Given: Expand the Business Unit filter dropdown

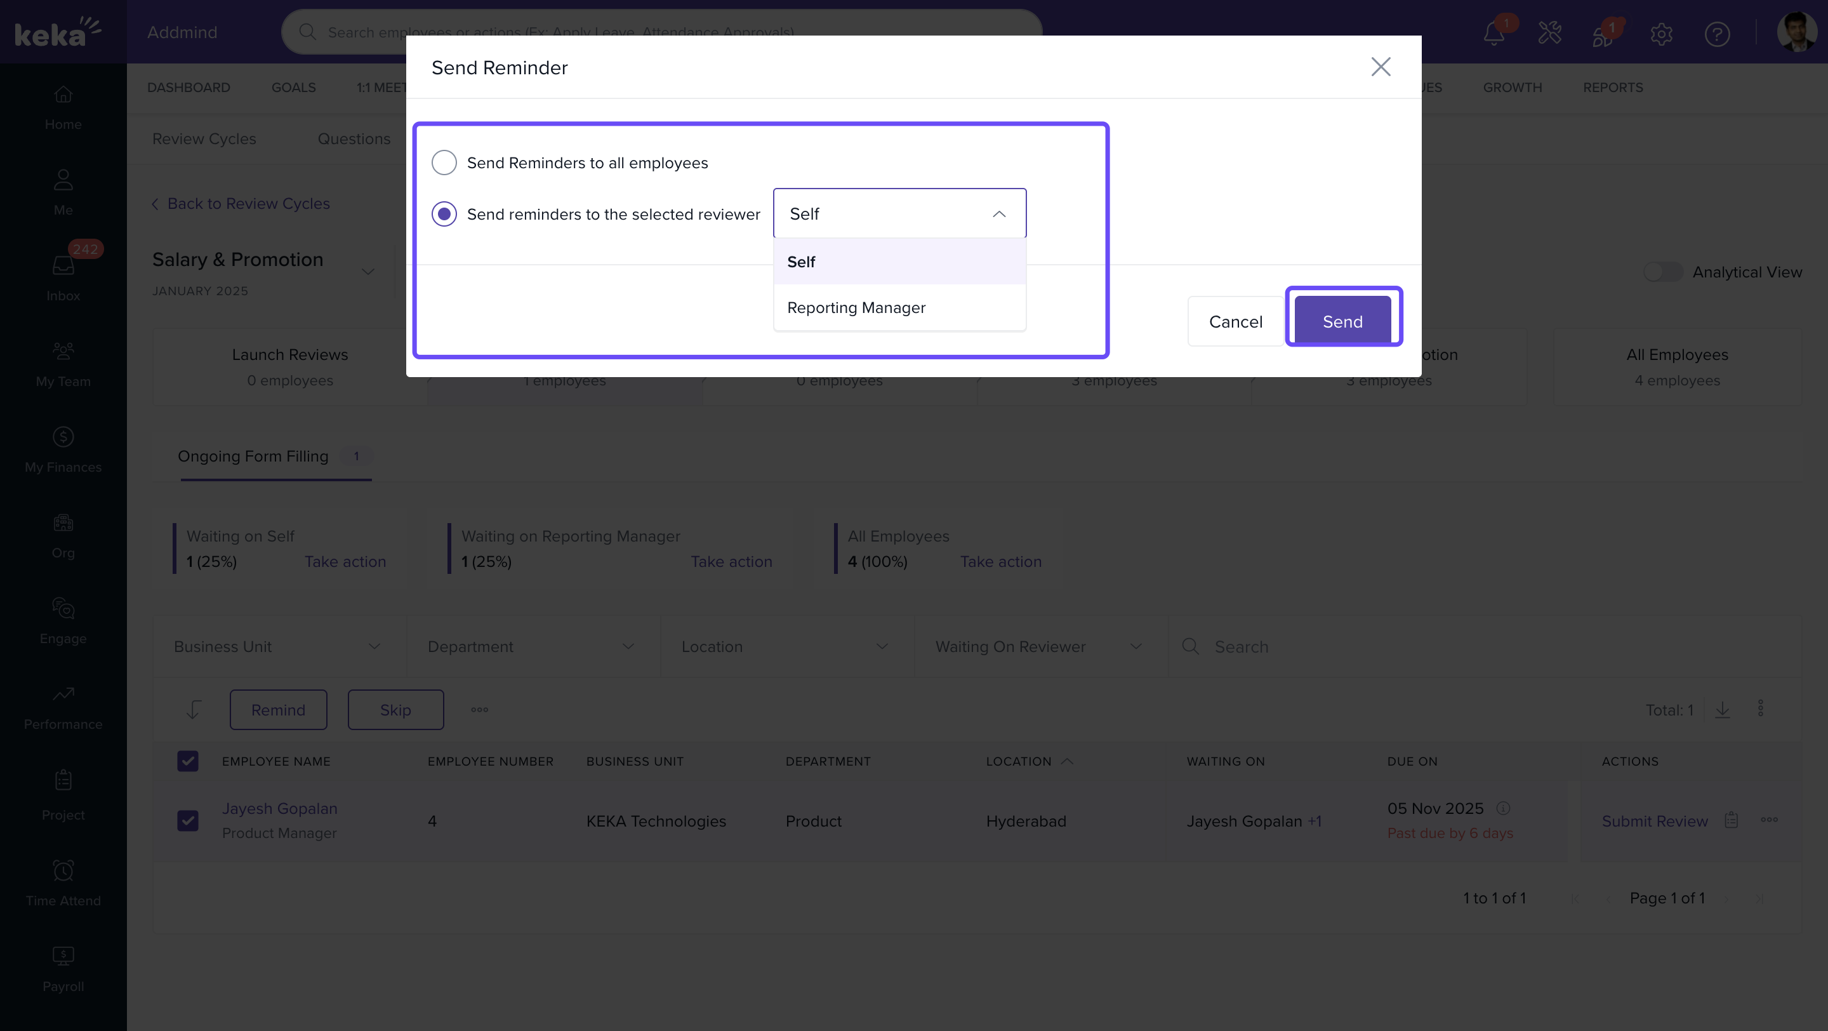Looking at the screenshot, I should coord(278,646).
